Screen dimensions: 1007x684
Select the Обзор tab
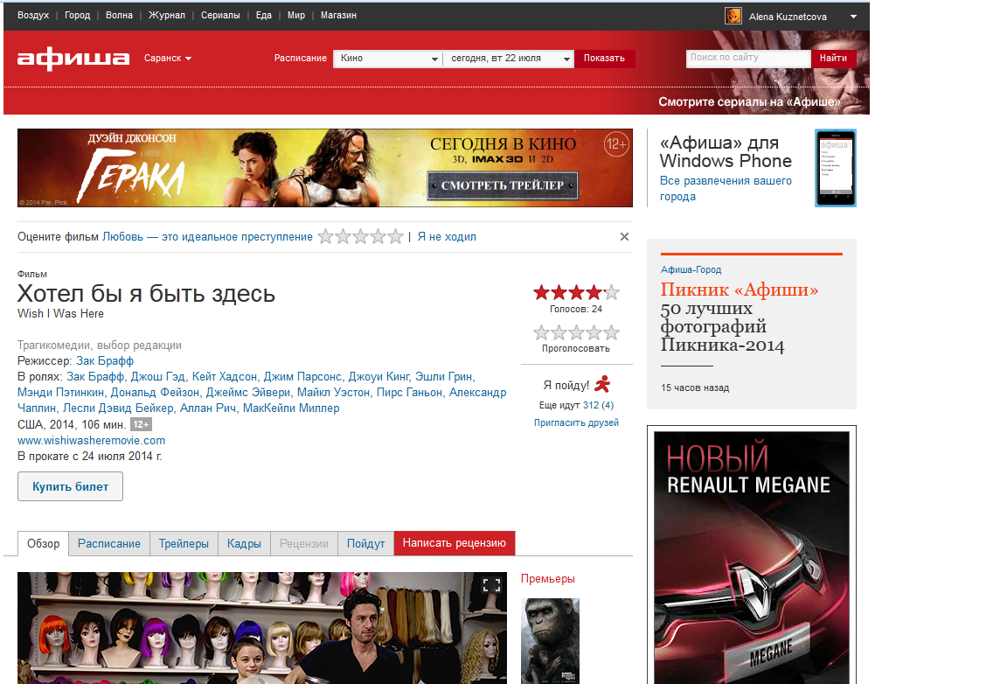click(x=43, y=544)
